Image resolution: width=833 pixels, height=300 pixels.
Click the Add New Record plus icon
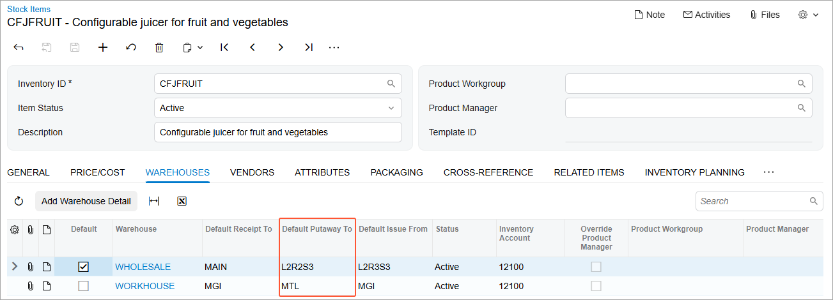103,47
